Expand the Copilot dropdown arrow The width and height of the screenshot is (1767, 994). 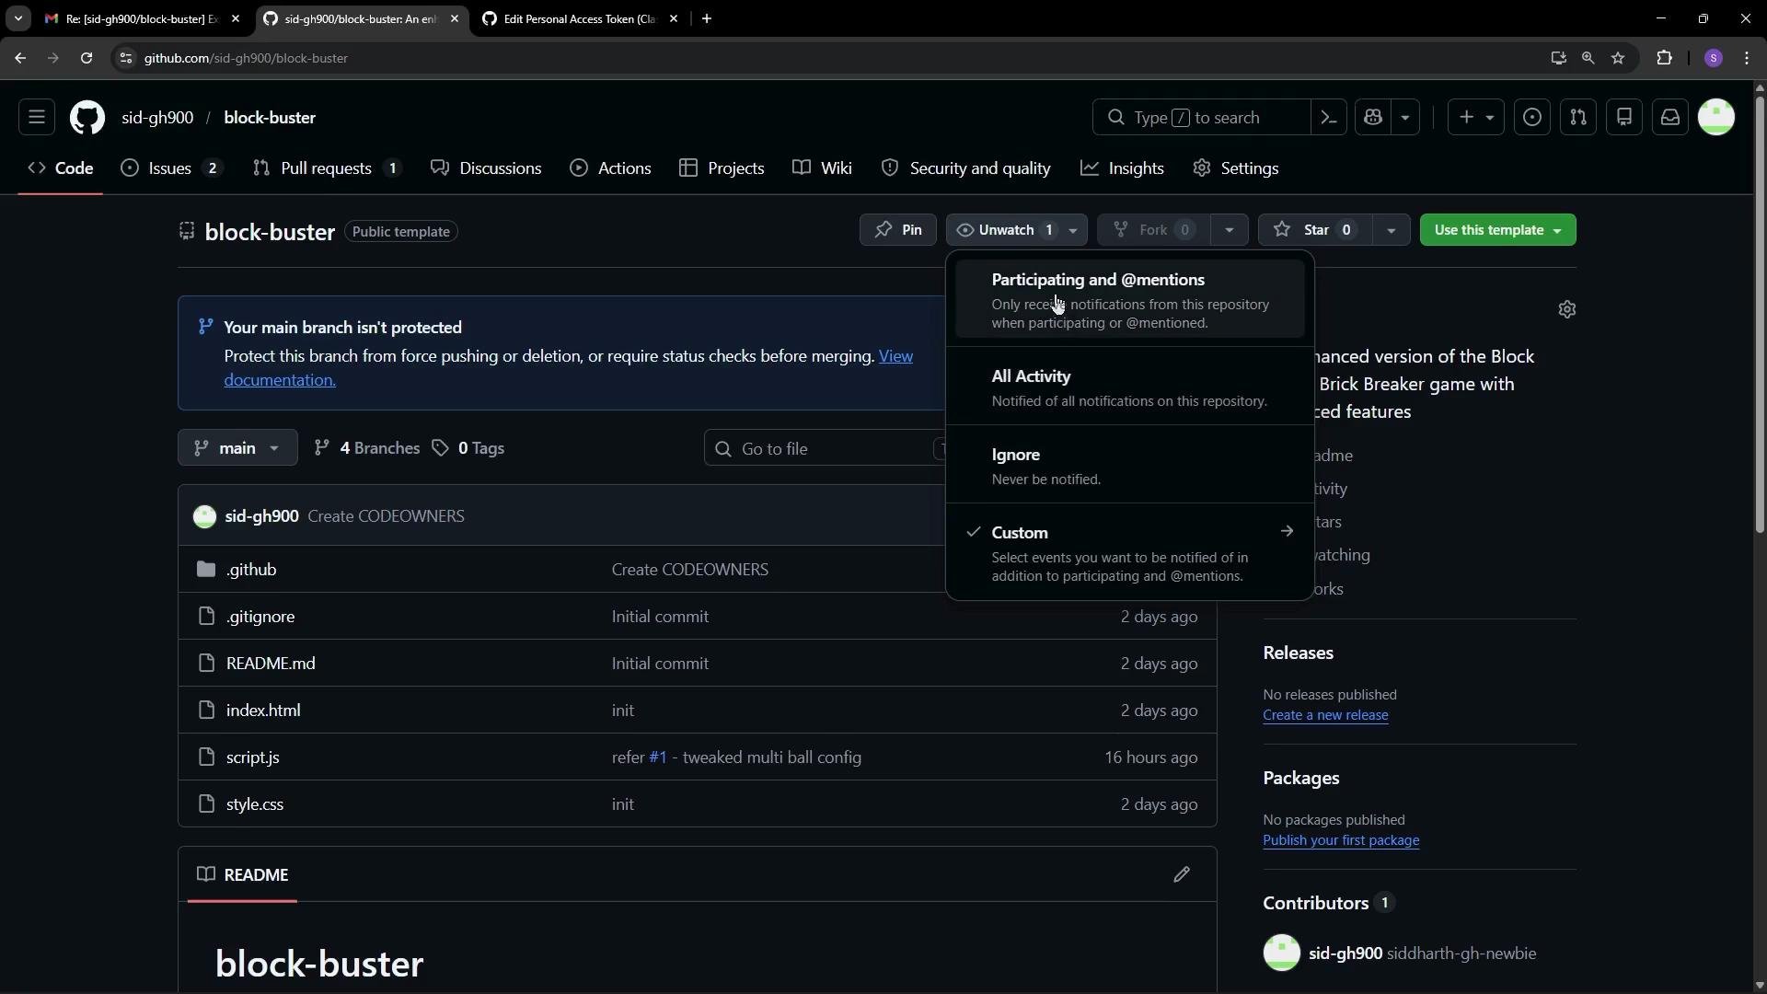(x=1405, y=118)
